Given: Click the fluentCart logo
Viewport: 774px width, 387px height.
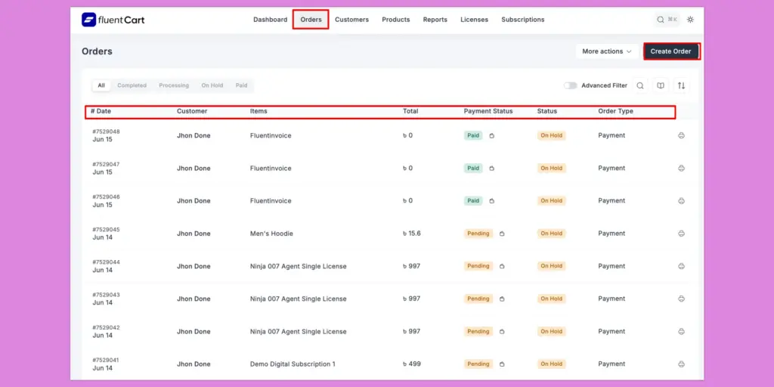Looking at the screenshot, I should pos(113,20).
